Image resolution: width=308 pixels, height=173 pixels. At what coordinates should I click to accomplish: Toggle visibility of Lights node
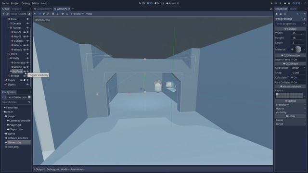pyautogui.click(x=27, y=85)
